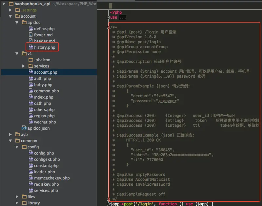Click the @apiUse EmptyPassword line
Screen dimensions: 262x206
pos(141,175)
